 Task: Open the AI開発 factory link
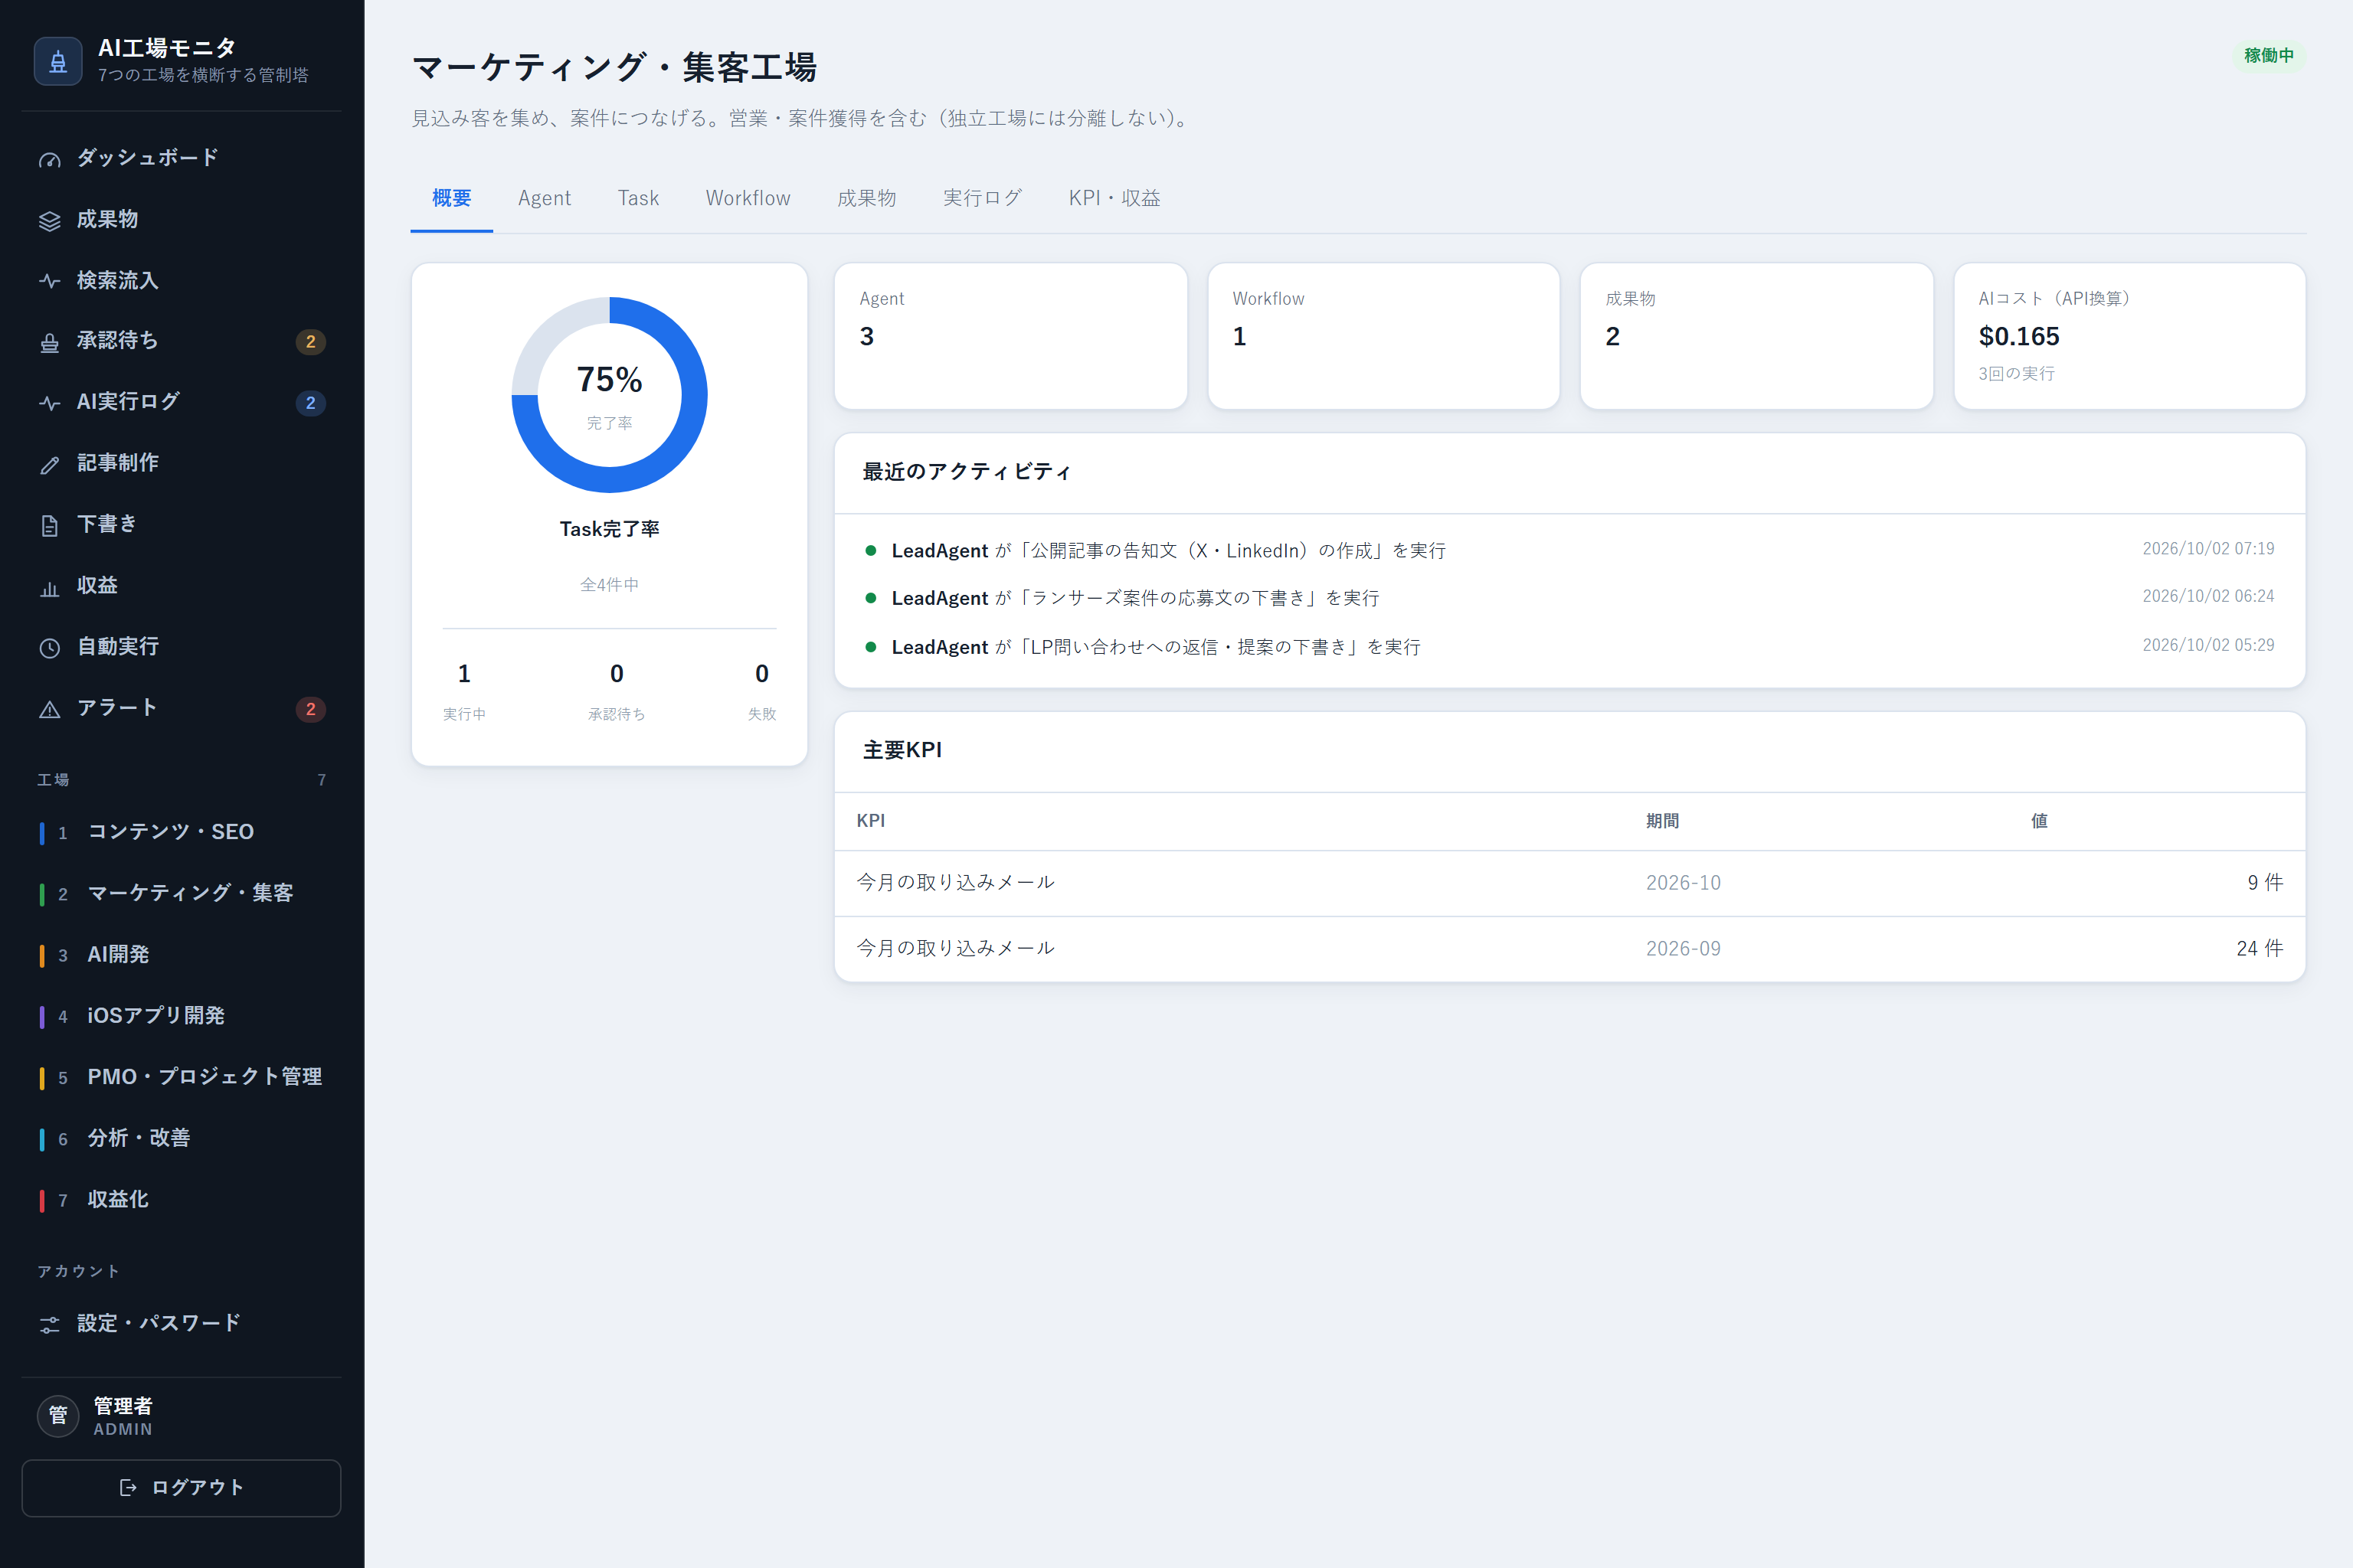[181, 955]
